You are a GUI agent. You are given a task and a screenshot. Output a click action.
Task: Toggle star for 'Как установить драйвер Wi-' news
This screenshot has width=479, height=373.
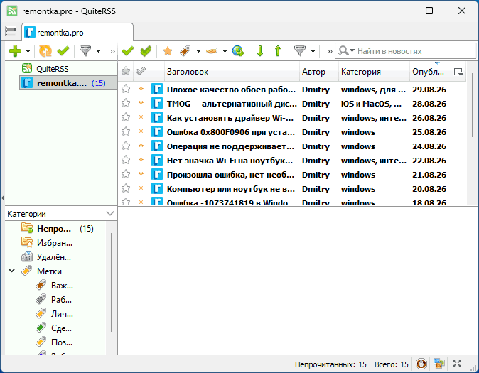(126, 117)
